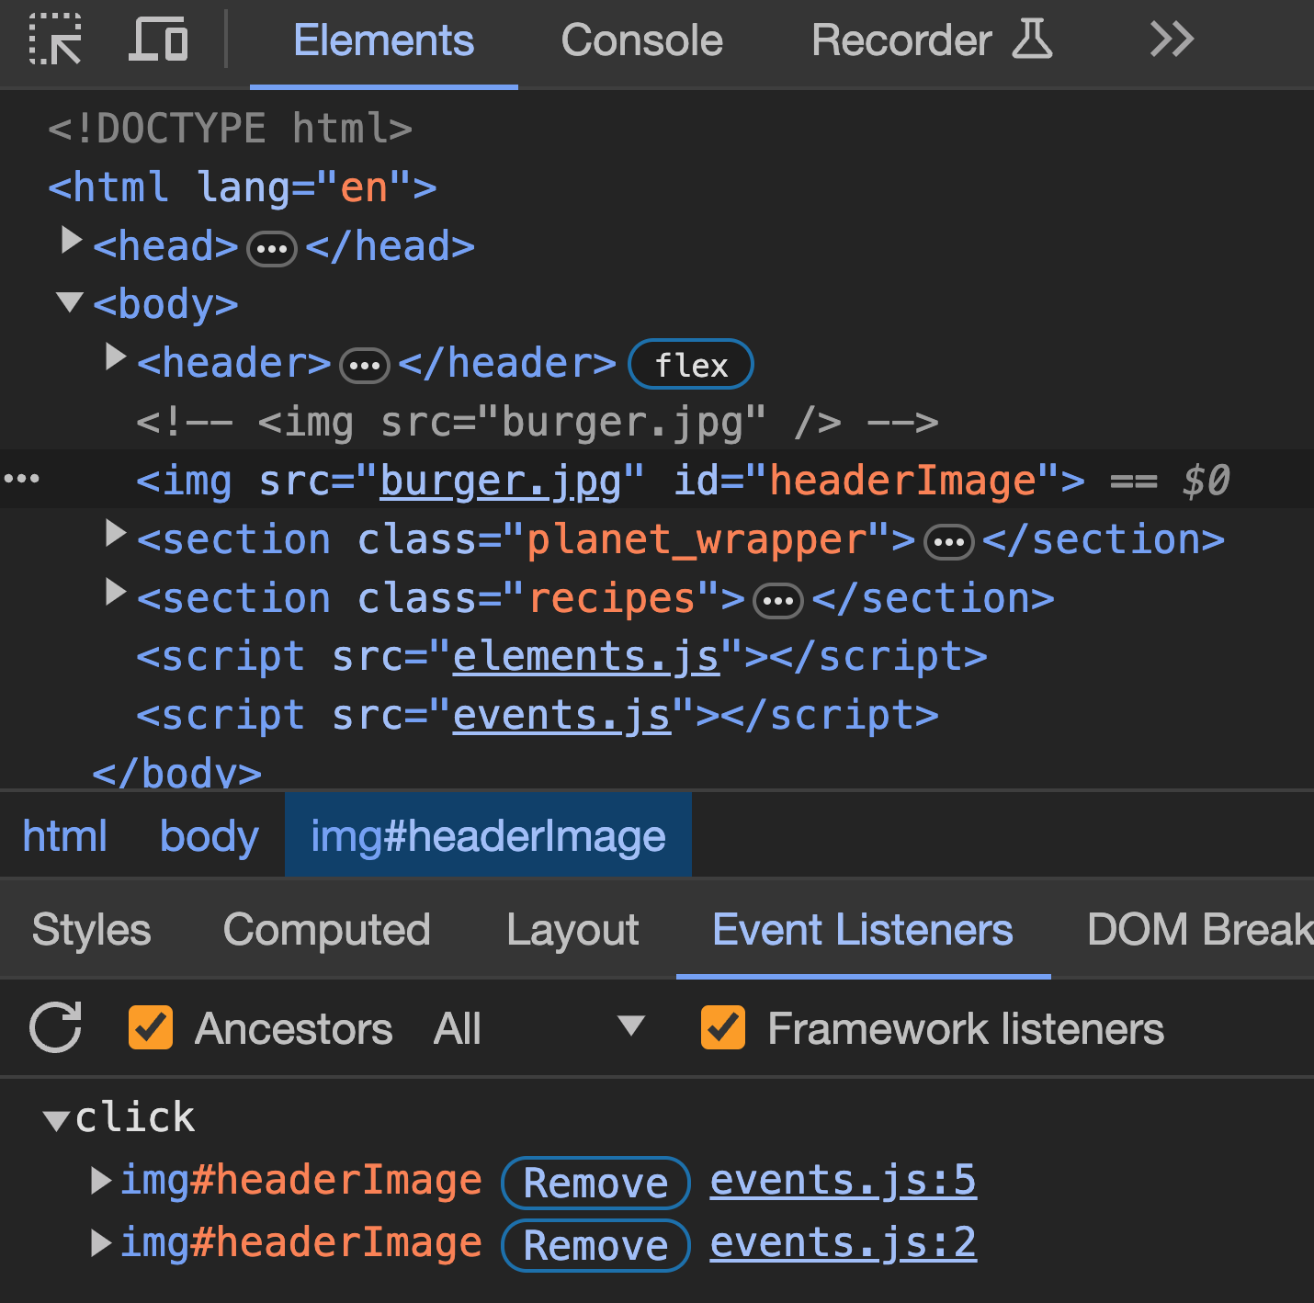Switch to the Console tab

(x=642, y=41)
